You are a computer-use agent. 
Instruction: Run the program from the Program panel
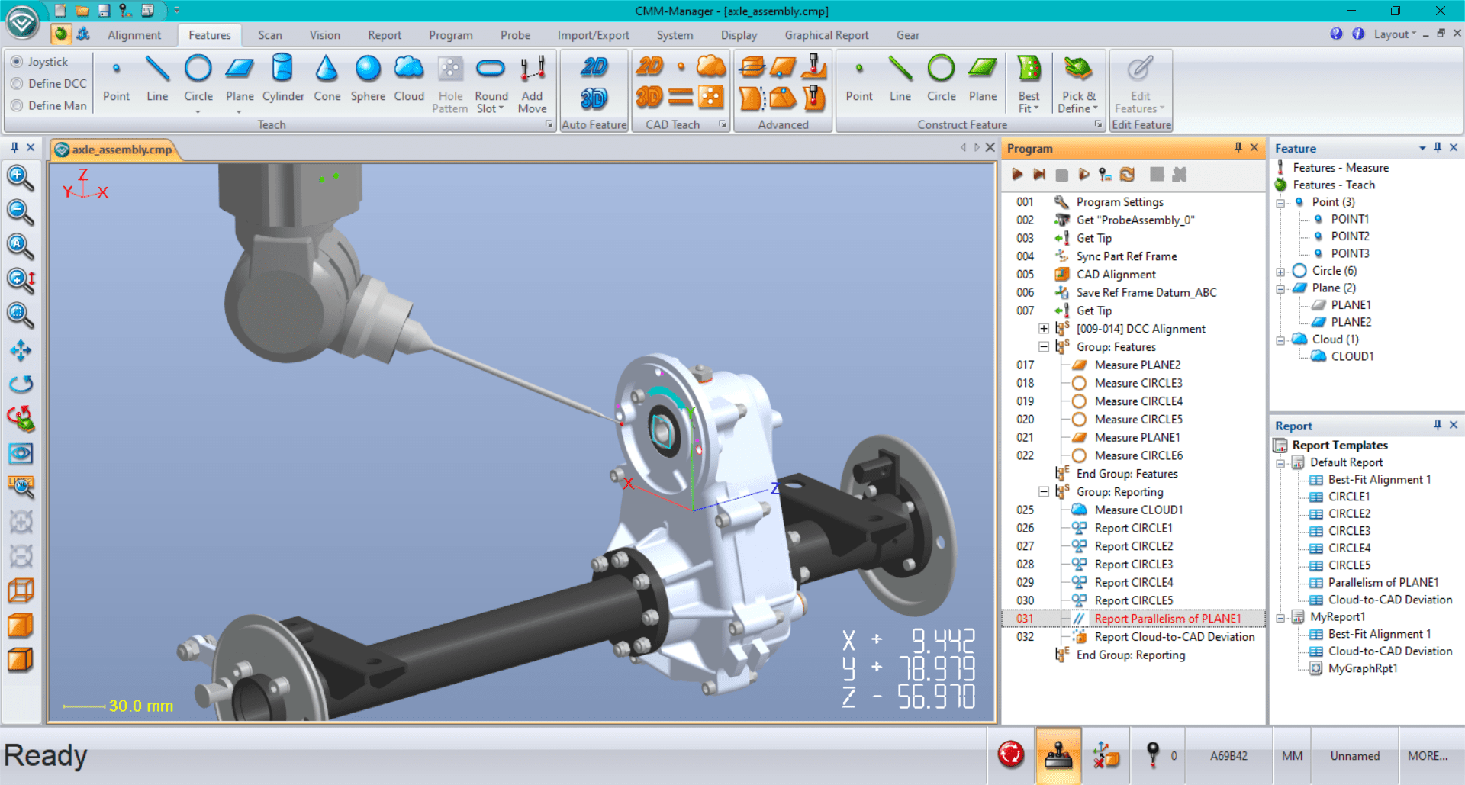(1016, 174)
